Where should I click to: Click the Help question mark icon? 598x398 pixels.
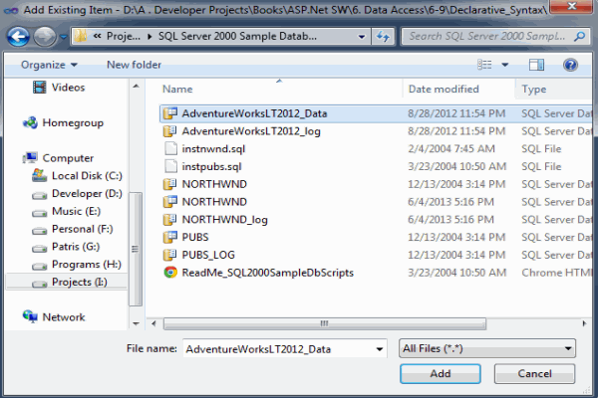[570, 65]
